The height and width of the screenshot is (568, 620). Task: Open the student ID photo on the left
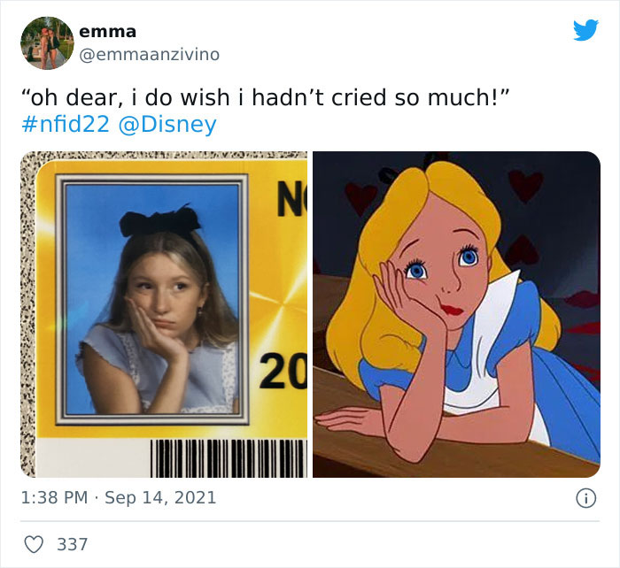(x=164, y=314)
